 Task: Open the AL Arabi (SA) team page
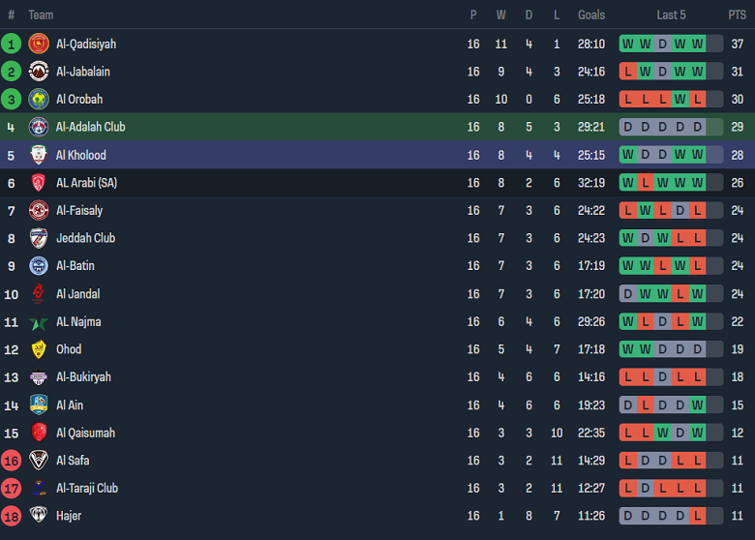coord(86,183)
